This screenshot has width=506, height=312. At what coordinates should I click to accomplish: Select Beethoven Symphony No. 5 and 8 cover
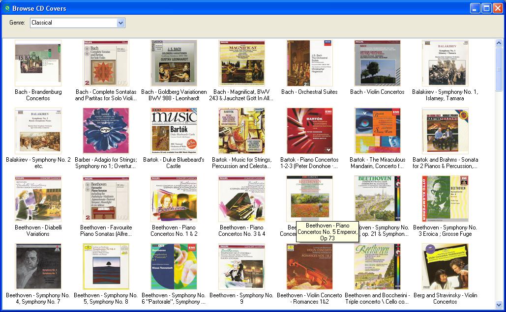click(x=106, y=267)
